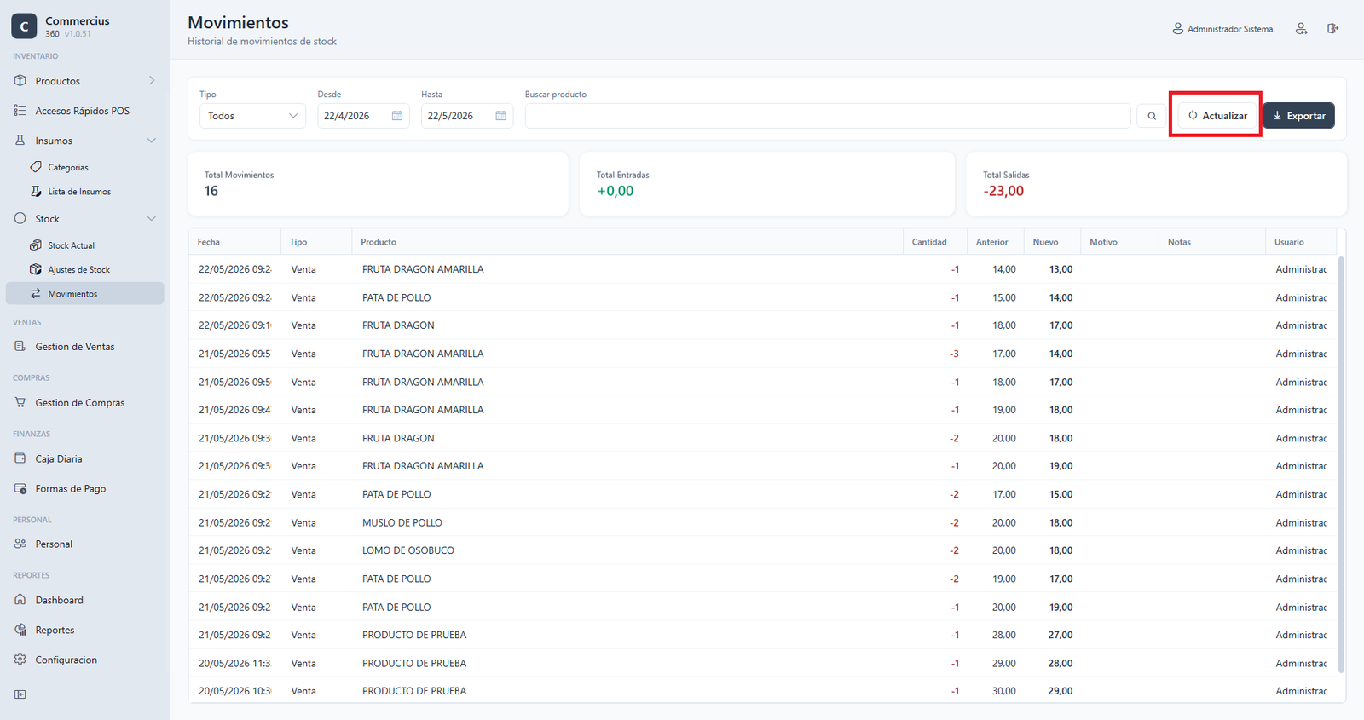
Task: Open the Hasta date calendar icon
Action: point(501,116)
